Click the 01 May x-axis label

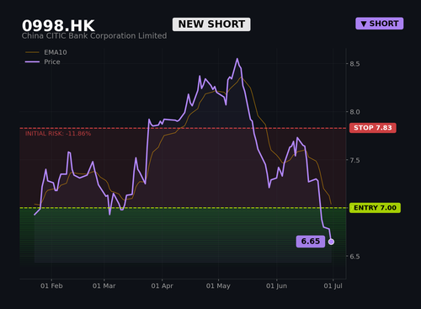pos(218,286)
